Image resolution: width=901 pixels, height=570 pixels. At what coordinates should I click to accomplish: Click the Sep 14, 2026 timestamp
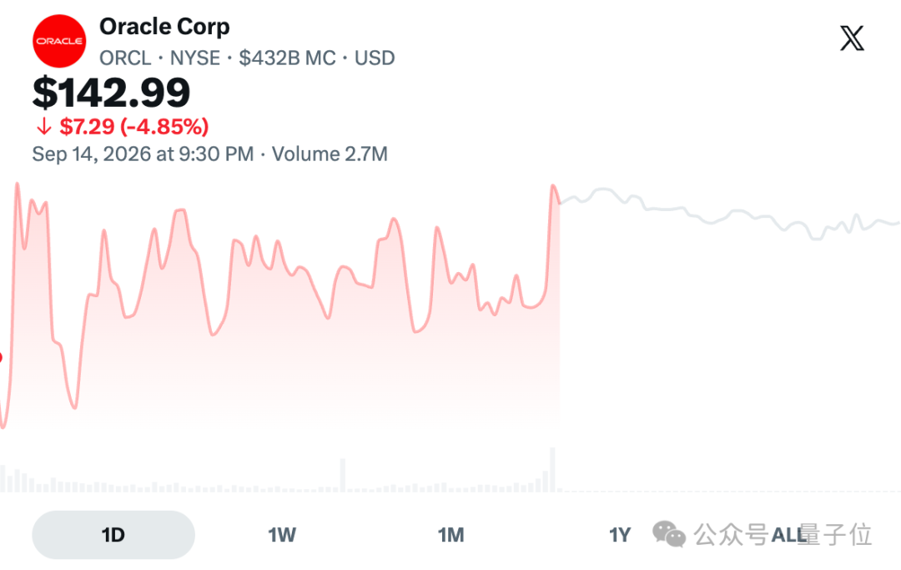click(143, 154)
